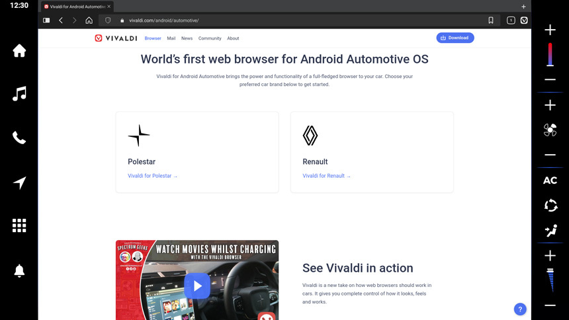Open a new tab with the plus icon
569x320 pixels.
[523, 7]
